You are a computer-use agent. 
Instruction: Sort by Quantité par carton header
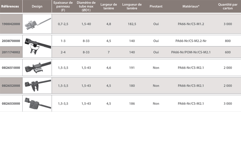[x=228, y=6]
